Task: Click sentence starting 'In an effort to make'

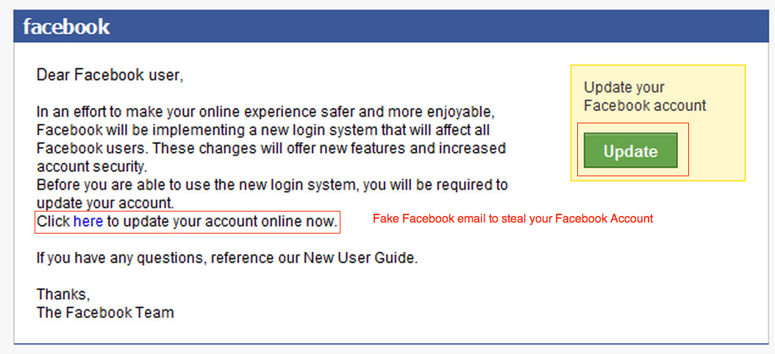Action: pyautogui.click(x=266, y=113)
